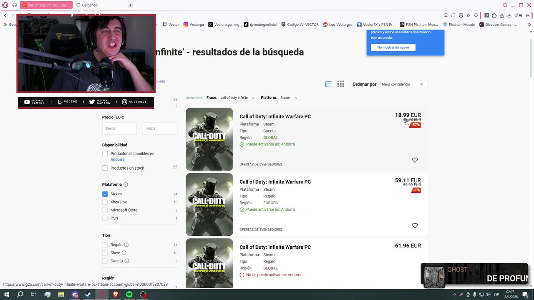Enable 'Productos disponibles en Andorra' filter
Viewport: 534px width, 300px height.
(x=105, y=154)
